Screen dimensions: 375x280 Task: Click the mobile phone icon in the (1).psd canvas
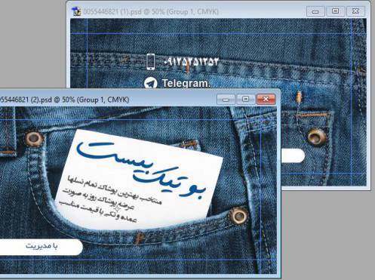coord(150,62)
